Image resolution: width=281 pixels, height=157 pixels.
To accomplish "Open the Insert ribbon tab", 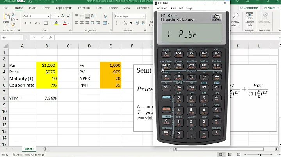I will (33, 8).
